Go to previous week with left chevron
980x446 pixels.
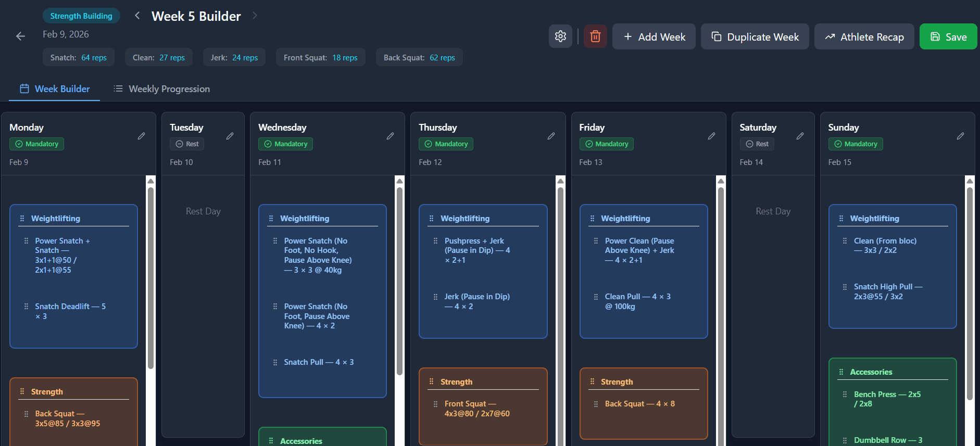(137, 16)
